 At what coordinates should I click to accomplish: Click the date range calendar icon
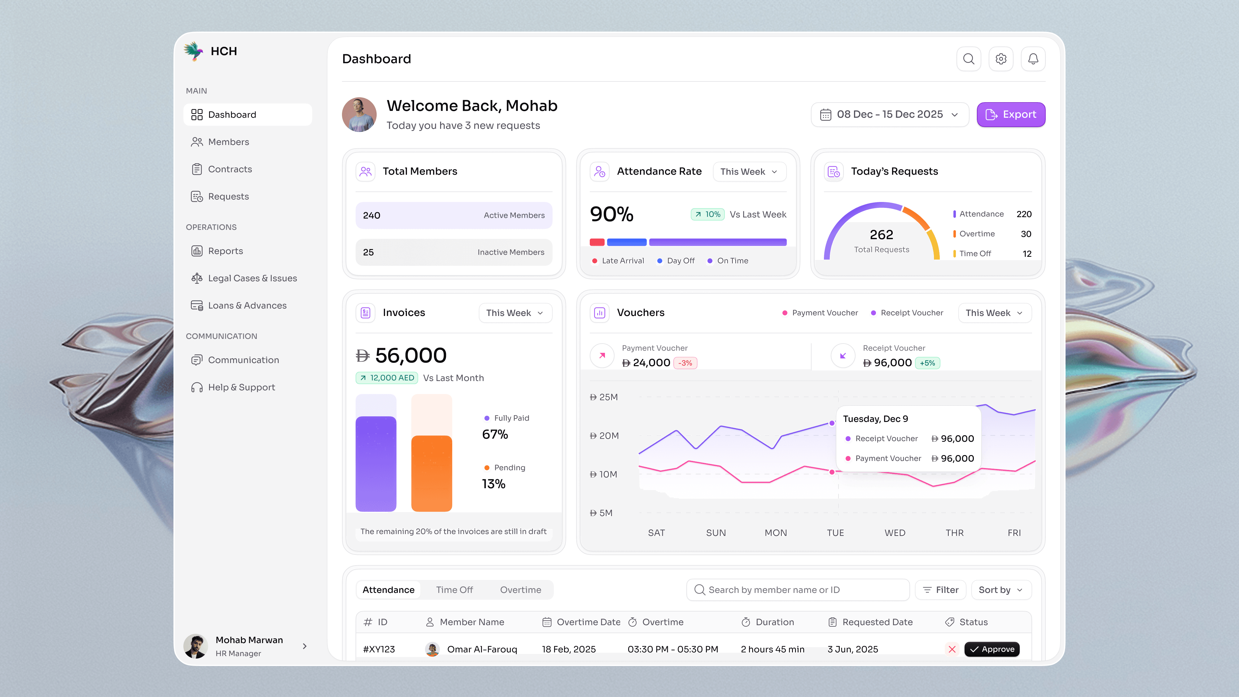click(x=826, y=115)
